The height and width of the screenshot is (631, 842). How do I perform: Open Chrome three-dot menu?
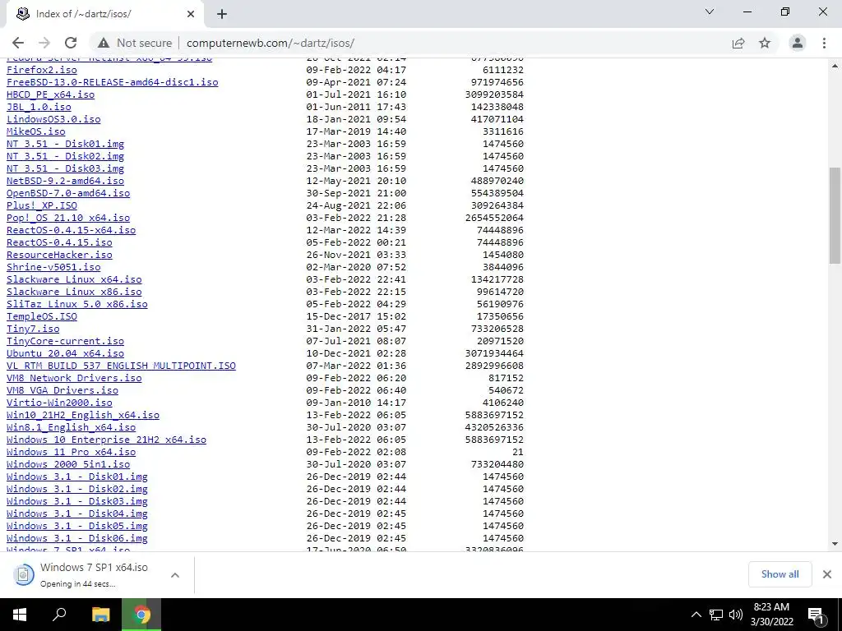(x=824, y=43)
